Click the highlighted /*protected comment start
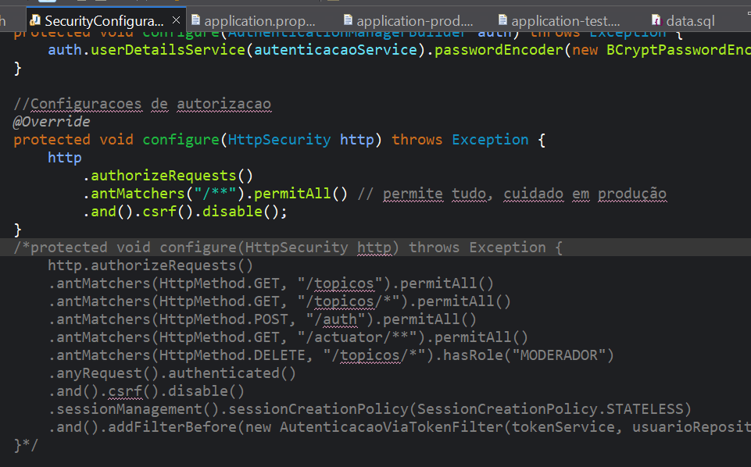751x467 pixels. click(60, 248)
